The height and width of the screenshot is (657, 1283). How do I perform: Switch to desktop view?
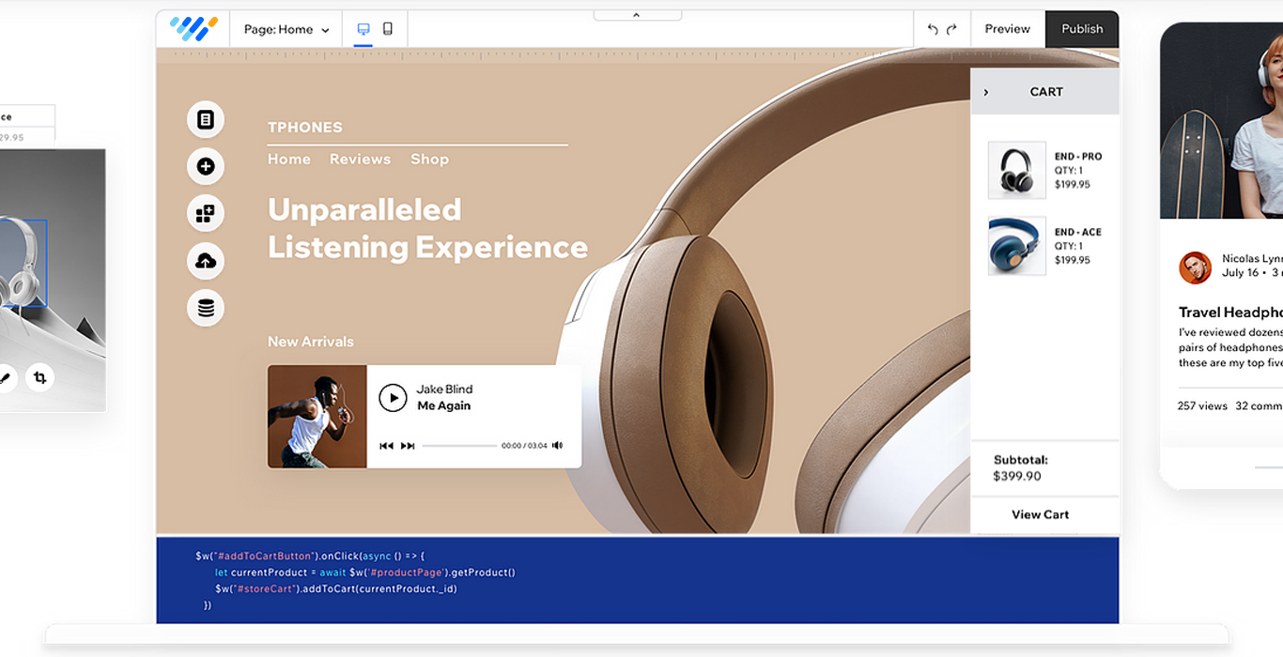coord(363,29)
